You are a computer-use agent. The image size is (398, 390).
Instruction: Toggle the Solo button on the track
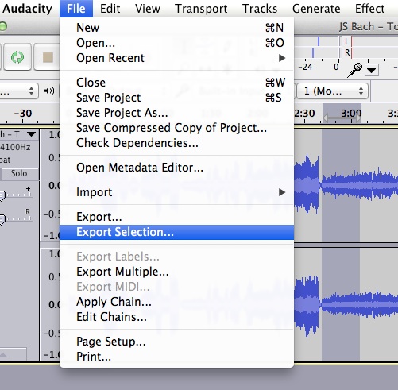pos(20,174)
